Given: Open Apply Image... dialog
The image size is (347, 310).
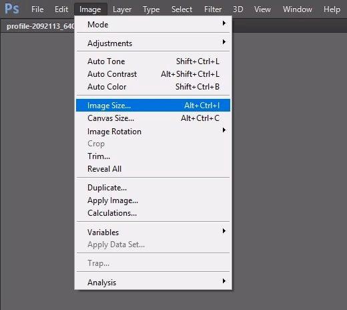Looking at the screenshot, I should point(153,200).
